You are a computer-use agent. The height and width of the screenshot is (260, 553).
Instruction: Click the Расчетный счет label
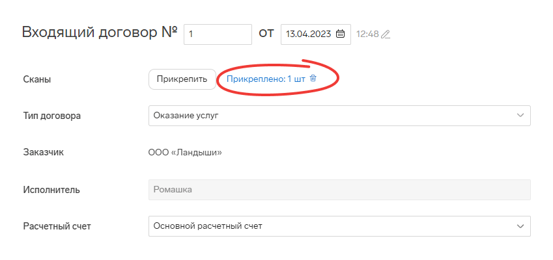pyautogui.click(x=57, y=226)
